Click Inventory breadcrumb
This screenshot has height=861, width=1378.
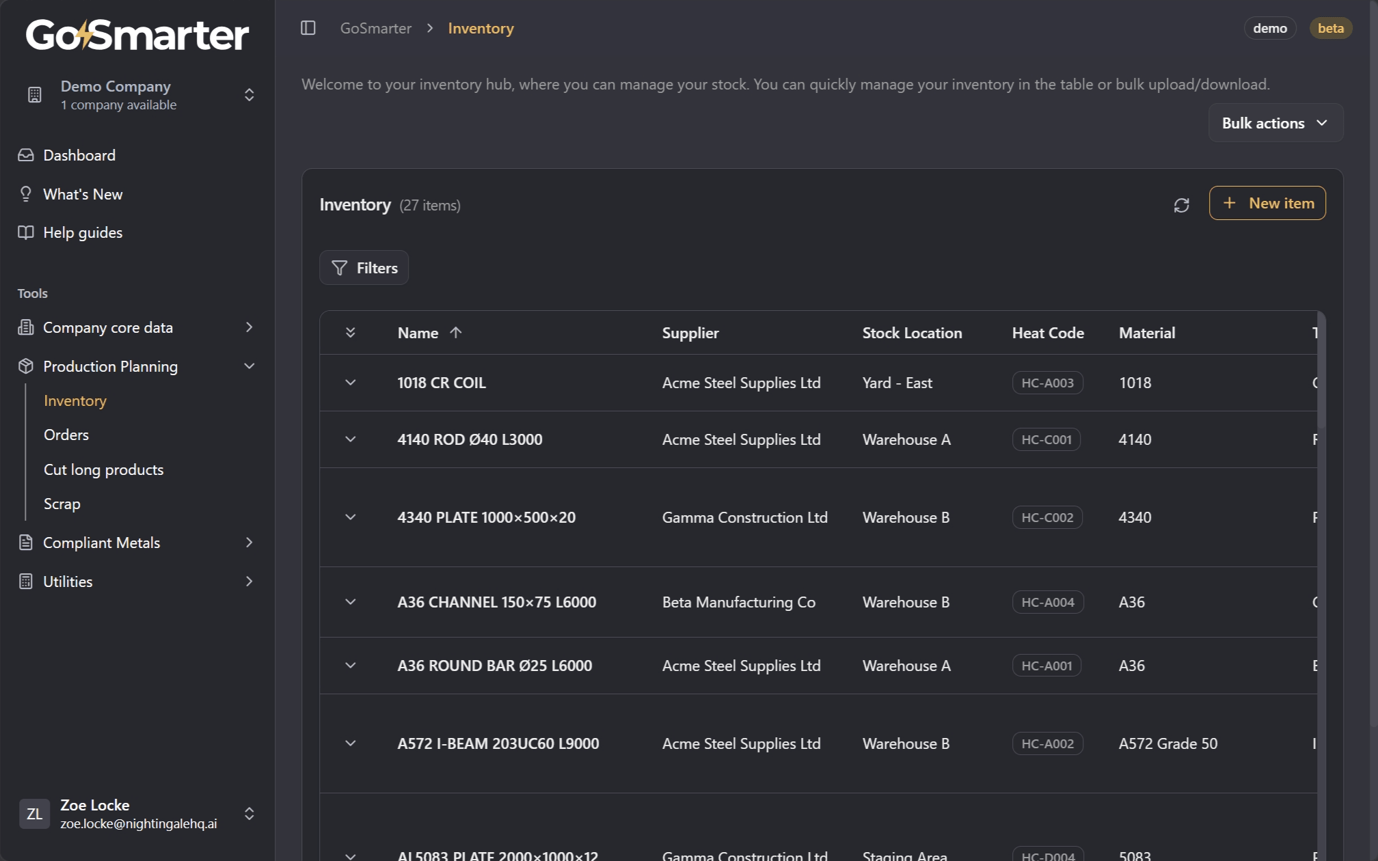[x=481, y=28]
